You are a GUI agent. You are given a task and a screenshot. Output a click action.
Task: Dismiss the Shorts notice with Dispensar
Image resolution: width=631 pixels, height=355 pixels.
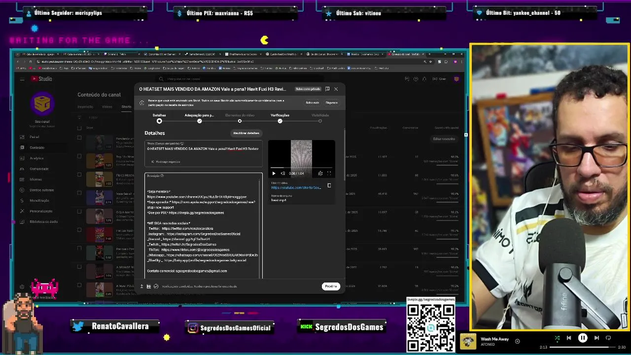(332, 103)
